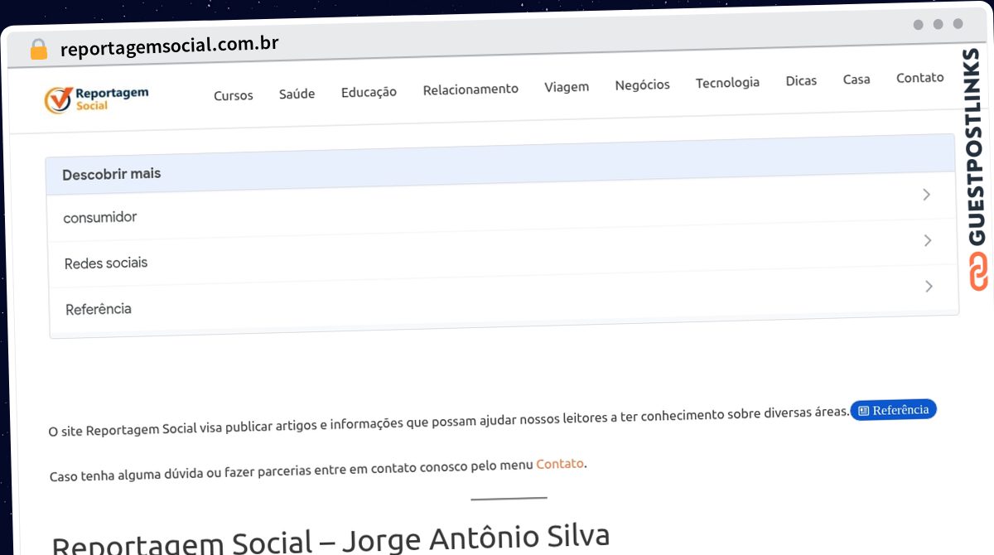Go to the Tecnologia section
The image size is (994, 555).
point(727,83)
